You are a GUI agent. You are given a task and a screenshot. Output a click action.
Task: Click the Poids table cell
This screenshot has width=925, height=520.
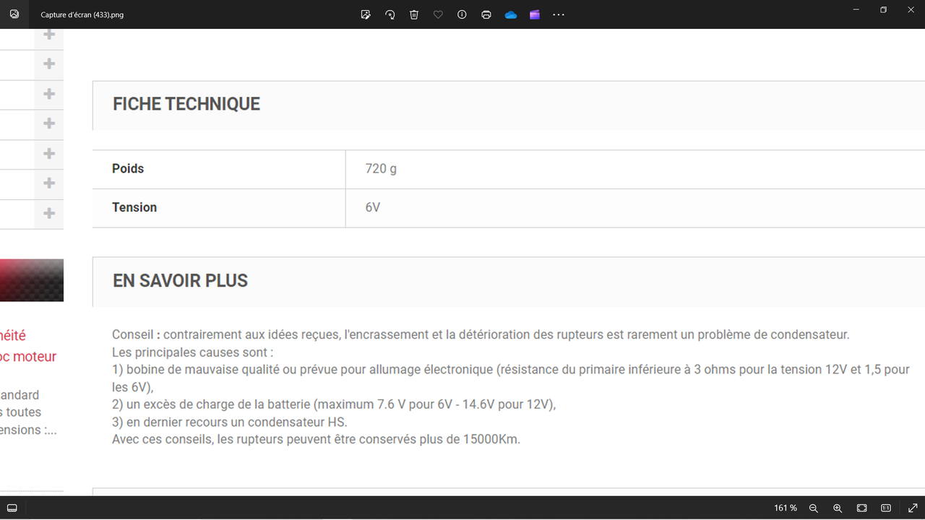coord(219,169)
